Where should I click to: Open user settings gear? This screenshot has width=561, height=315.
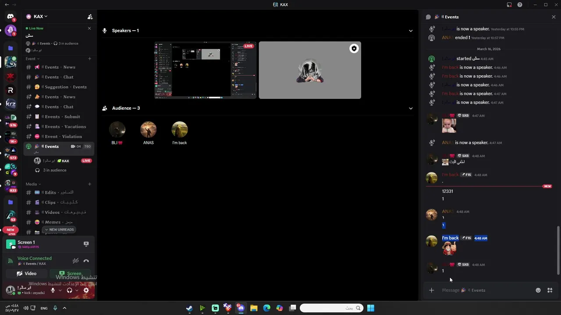[x=86, y=290]
